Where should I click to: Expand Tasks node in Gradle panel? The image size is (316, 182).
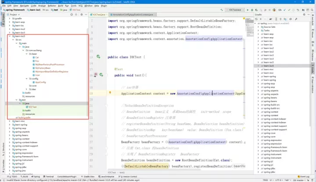click(x=259, y=30)
